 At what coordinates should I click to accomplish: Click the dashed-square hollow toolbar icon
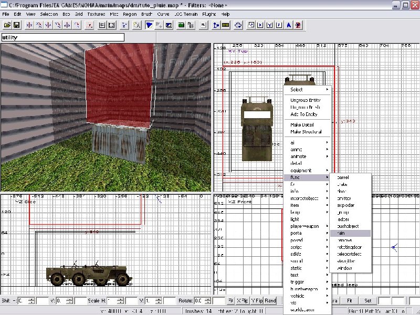click(x=111, y=25)
